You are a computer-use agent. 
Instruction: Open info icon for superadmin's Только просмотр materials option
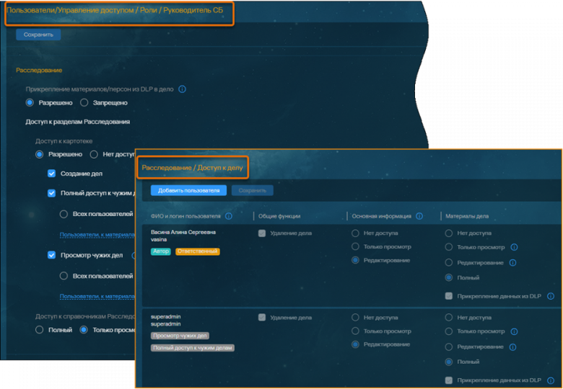coord(514,331)
